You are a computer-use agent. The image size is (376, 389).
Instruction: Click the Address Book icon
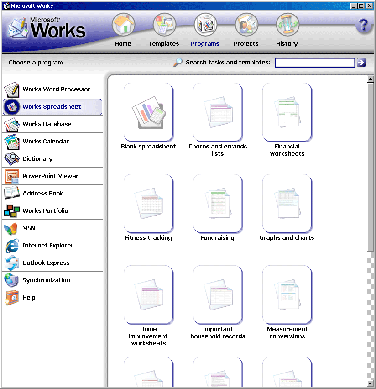pyautogui.click(x=12, y=193)
